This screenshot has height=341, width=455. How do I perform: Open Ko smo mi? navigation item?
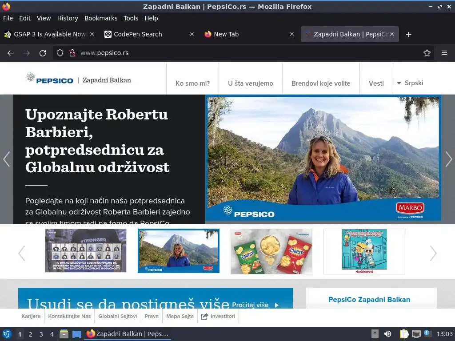click(x=193, y=83)
